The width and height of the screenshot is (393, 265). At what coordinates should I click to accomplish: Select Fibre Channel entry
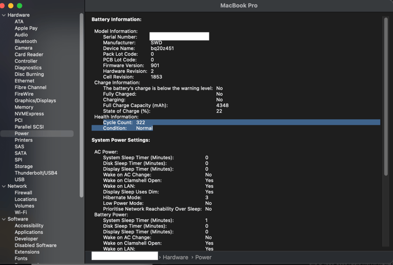[30, 87]
